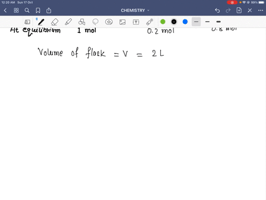Go back using the left chevron
The height and width of the screenshot is (200, 266).
(x=5, y=11)
